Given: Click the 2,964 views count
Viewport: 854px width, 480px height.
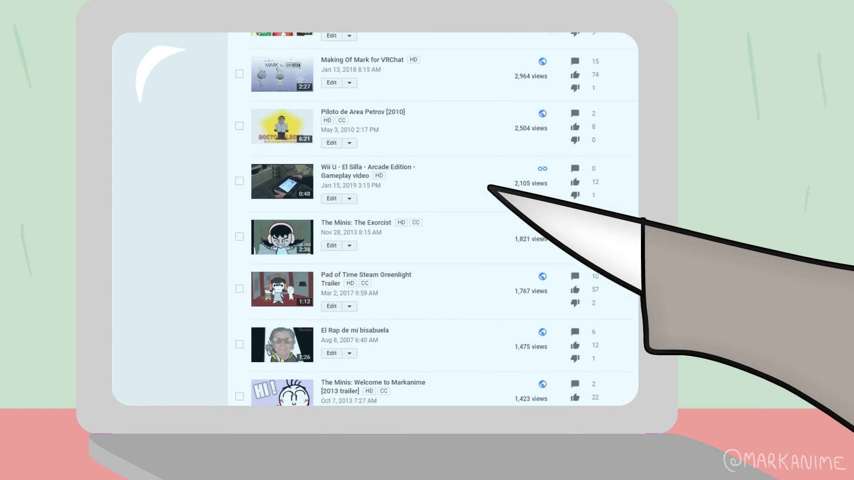Looking at the screenshot, I should coord(531,76).
